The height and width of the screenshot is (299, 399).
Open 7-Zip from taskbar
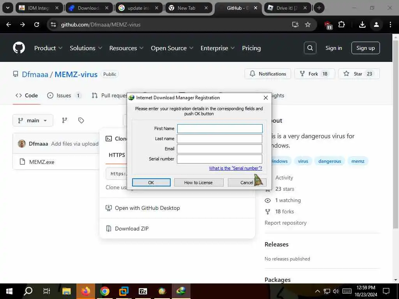pos(143,291)
